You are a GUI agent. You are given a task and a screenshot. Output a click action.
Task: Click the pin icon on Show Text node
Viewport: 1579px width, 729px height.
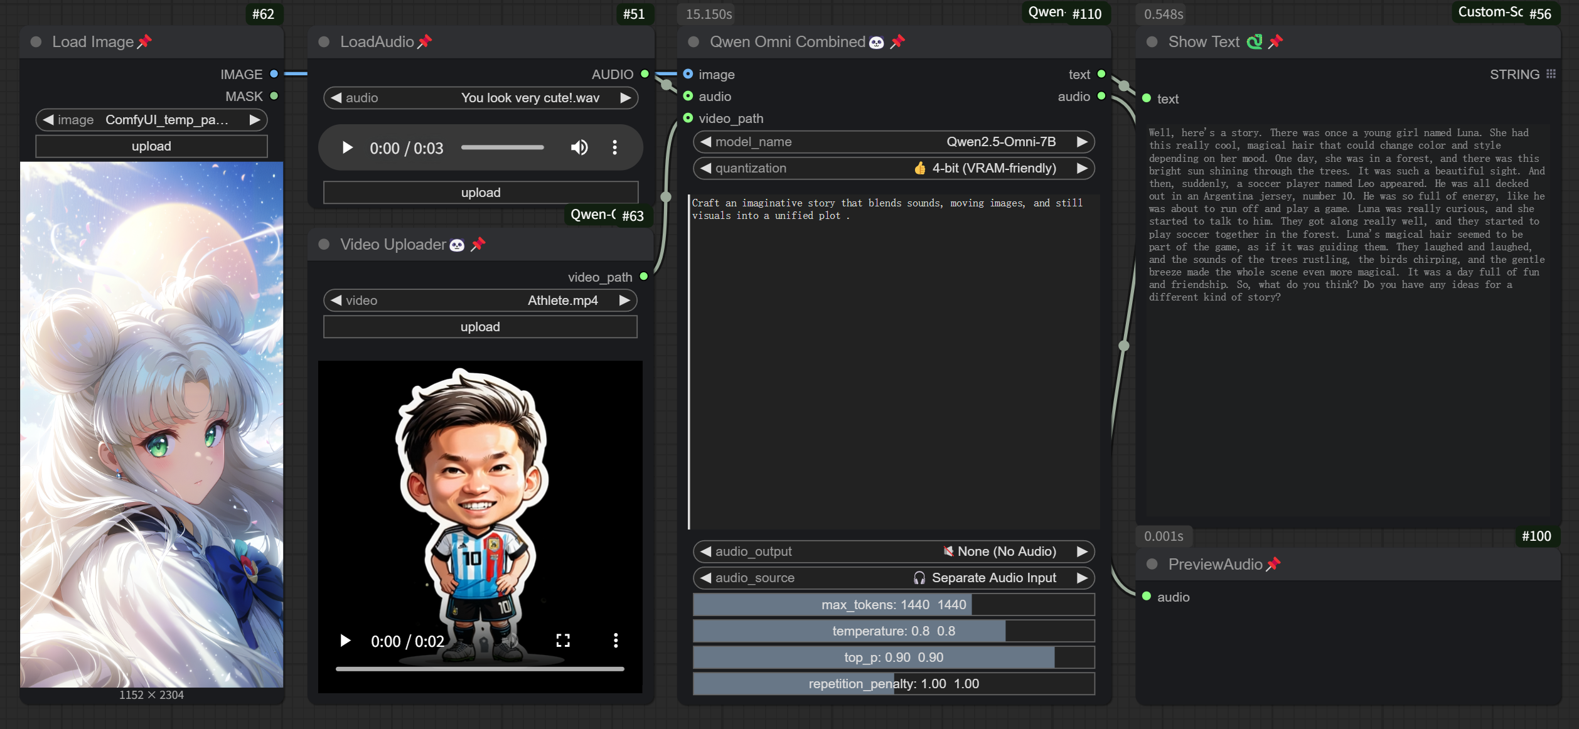(x=1275, y=41)
